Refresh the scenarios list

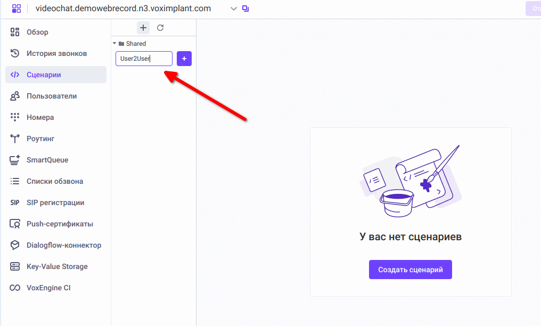[x=160, y=28]
